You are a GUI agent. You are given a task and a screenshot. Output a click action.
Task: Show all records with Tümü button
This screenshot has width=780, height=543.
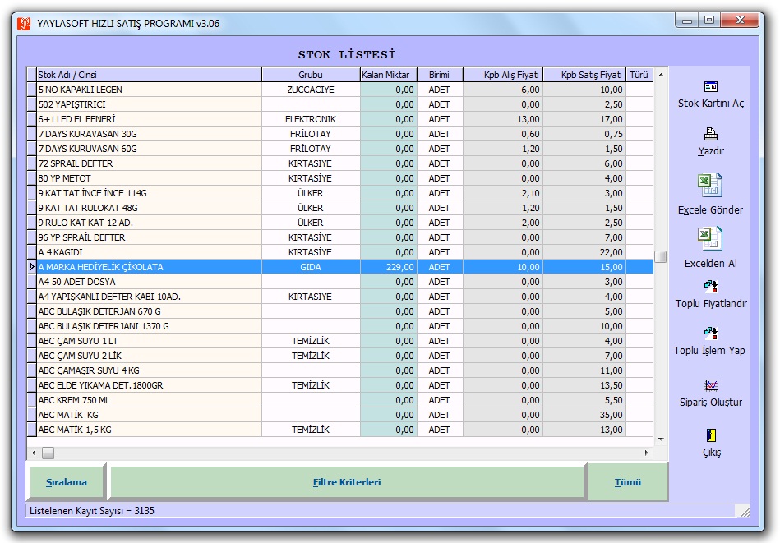(628, 482)
